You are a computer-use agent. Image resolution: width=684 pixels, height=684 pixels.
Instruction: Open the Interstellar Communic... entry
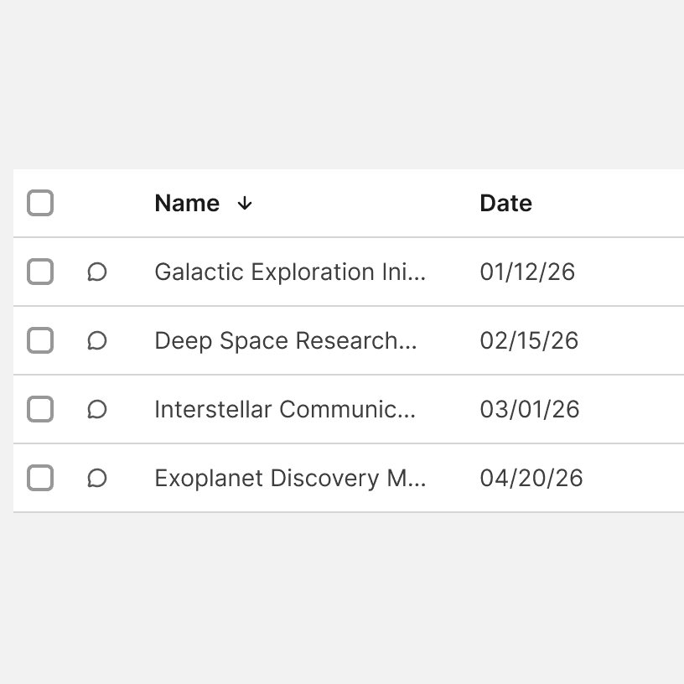[x=285, y=410]
